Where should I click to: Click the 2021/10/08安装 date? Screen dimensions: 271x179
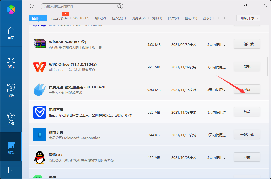[x=184, y=158]
